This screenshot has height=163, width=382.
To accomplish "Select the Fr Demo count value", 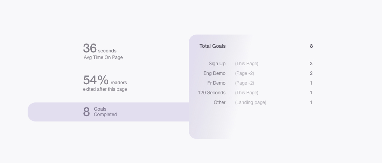I will (311, 83).
